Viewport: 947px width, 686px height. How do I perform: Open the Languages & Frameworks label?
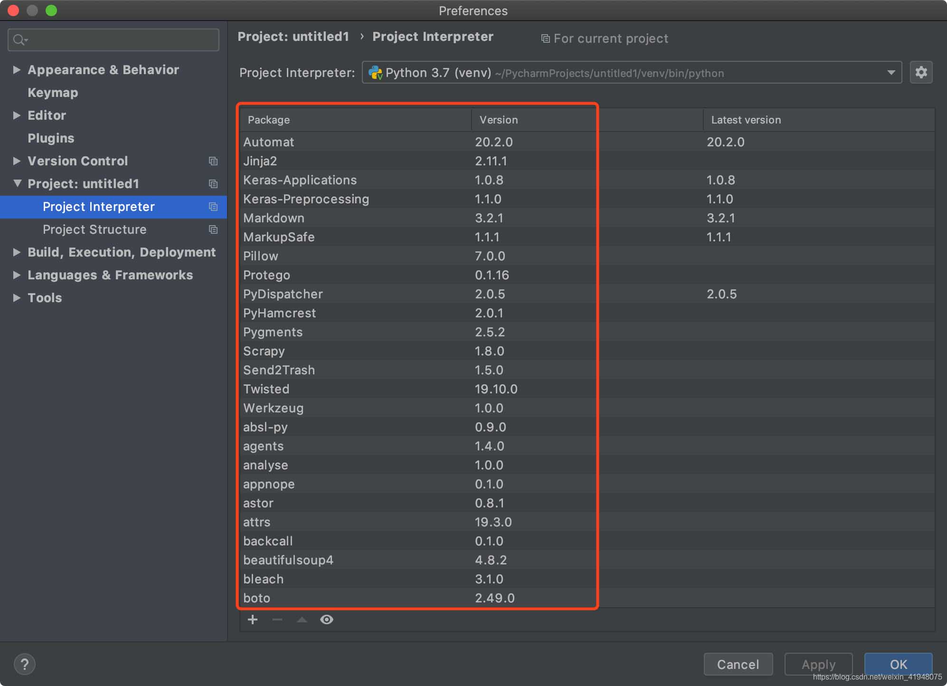point(110,275)
